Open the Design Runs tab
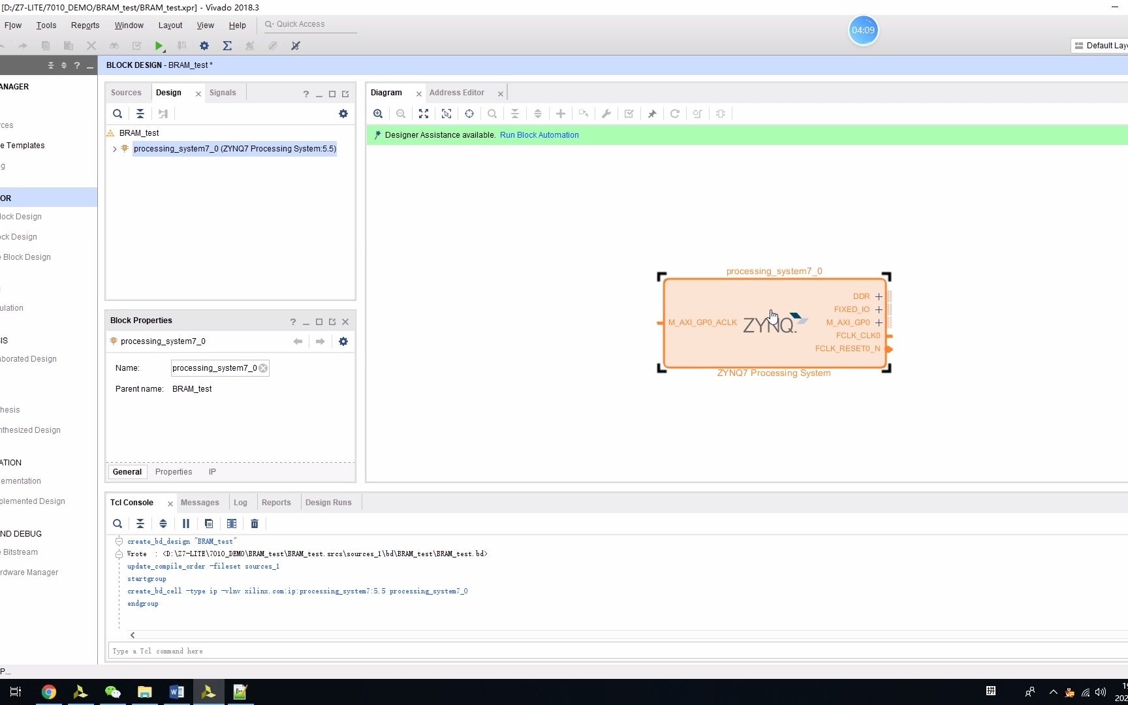The width and height of the screenshot is (1128, 705). [328, 503]
